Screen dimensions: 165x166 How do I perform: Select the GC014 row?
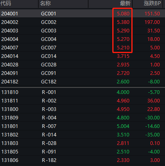tap(82, 56)
